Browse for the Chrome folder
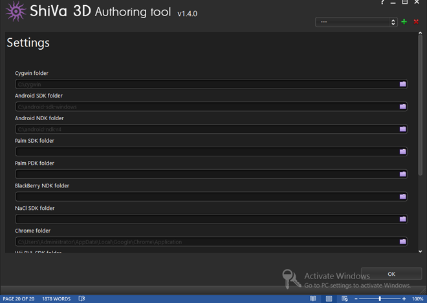 tap(402, 242)
